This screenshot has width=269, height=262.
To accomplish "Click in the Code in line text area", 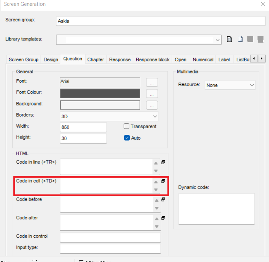I will point(106,167).
